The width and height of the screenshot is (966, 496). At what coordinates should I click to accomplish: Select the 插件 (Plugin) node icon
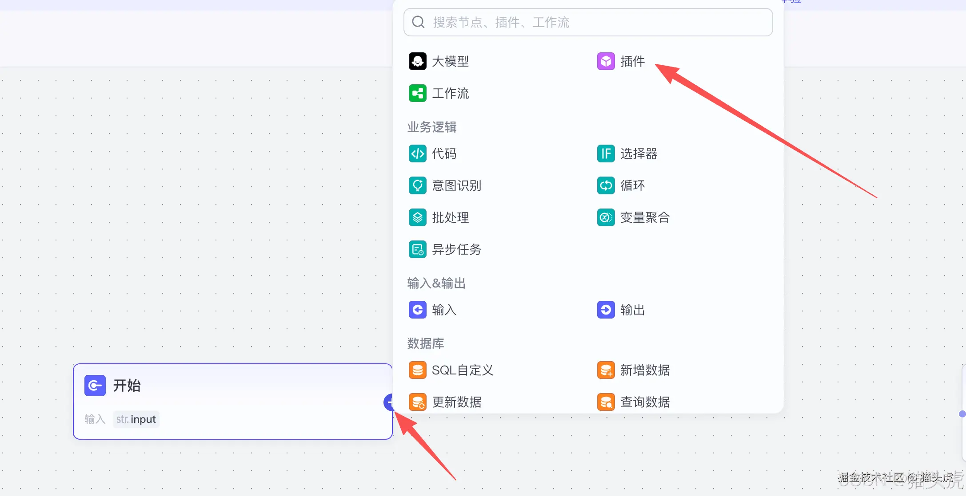(x=605, y=61)
